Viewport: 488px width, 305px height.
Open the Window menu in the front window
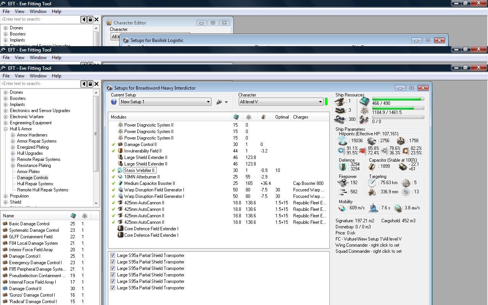[x=38, y=76]
